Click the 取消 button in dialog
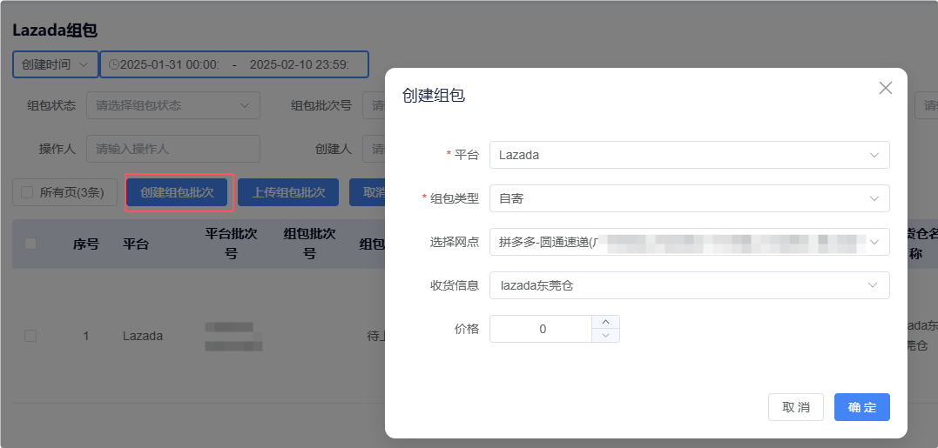This screenshot has width=938, height=448. pos(795,407)
